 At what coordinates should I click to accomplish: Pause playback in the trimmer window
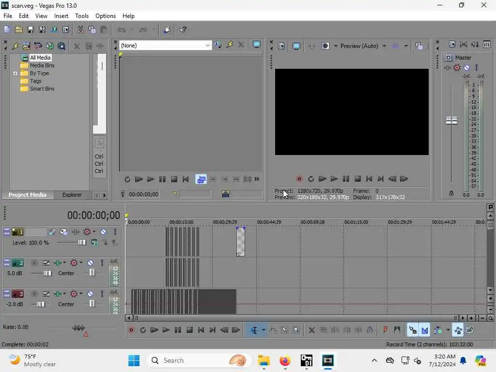pos(162,179)
